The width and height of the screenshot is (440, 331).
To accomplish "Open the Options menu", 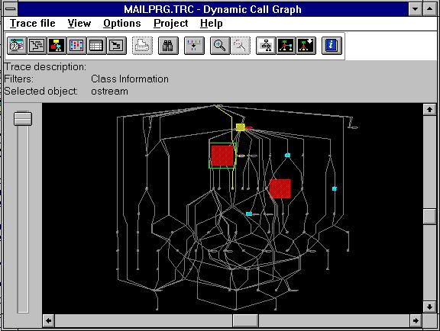I will [122, 24].
